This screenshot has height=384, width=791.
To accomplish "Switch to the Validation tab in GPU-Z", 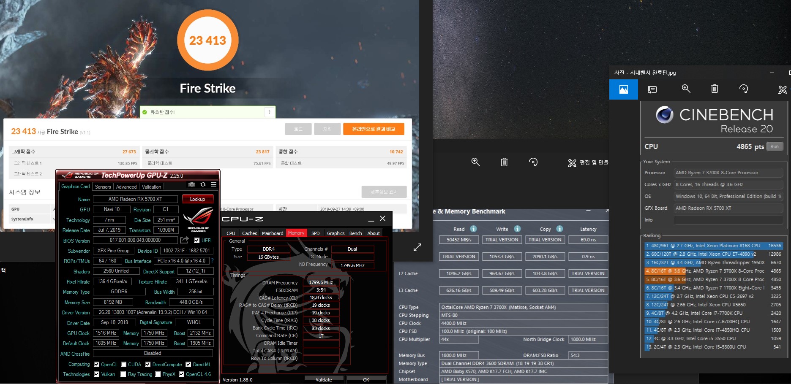I will pyautogui.click(x=151, y=187).
